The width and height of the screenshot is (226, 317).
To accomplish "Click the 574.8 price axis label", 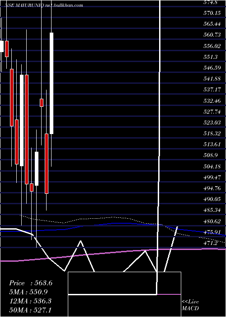I will [210, 2].
